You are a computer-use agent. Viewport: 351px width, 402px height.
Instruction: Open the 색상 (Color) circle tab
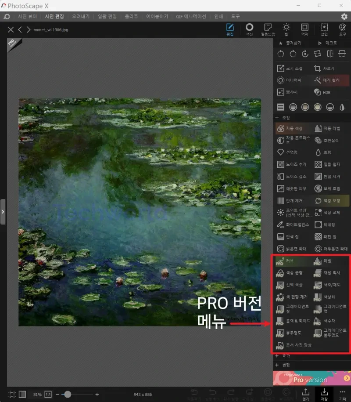249,29
